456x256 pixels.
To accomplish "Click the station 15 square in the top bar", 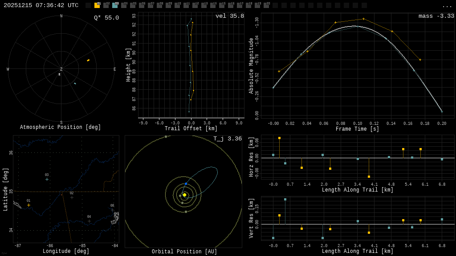I will click(x=221, y=5).
